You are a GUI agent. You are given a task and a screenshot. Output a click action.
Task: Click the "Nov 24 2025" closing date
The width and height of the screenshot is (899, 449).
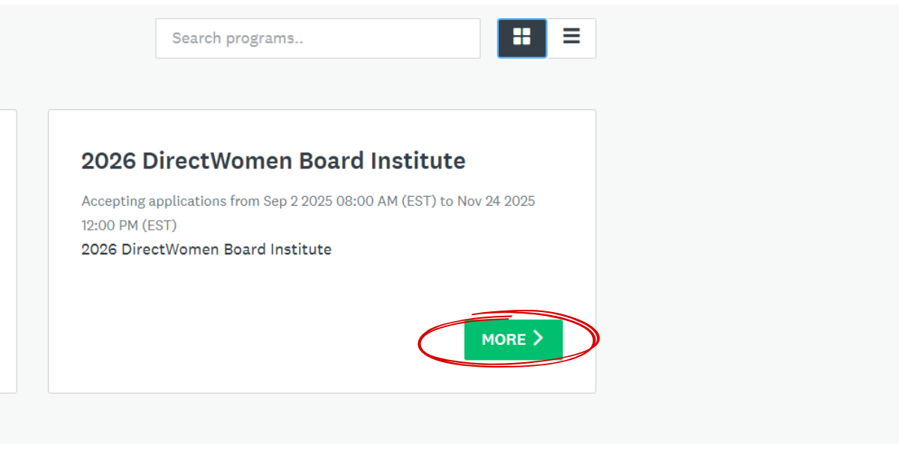(496, 201)
